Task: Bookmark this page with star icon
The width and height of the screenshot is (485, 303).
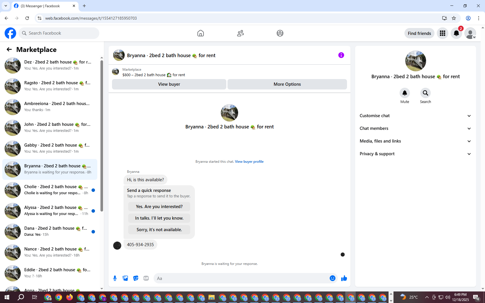Action: pyautogui.click(x=454, y=18)
